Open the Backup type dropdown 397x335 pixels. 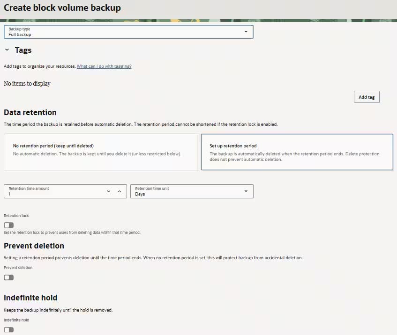click(128, 32)
